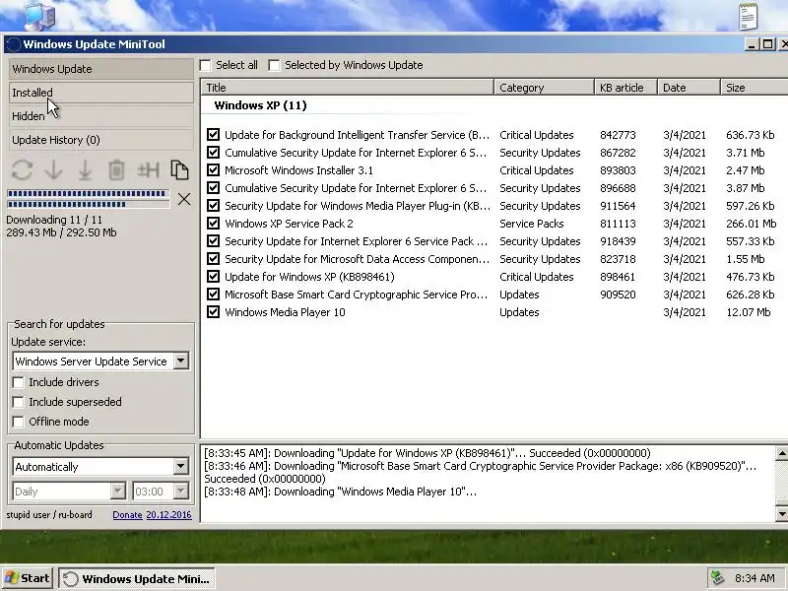Uncheck Microsoft Windows Installer 3.1 update

[213, 169]
